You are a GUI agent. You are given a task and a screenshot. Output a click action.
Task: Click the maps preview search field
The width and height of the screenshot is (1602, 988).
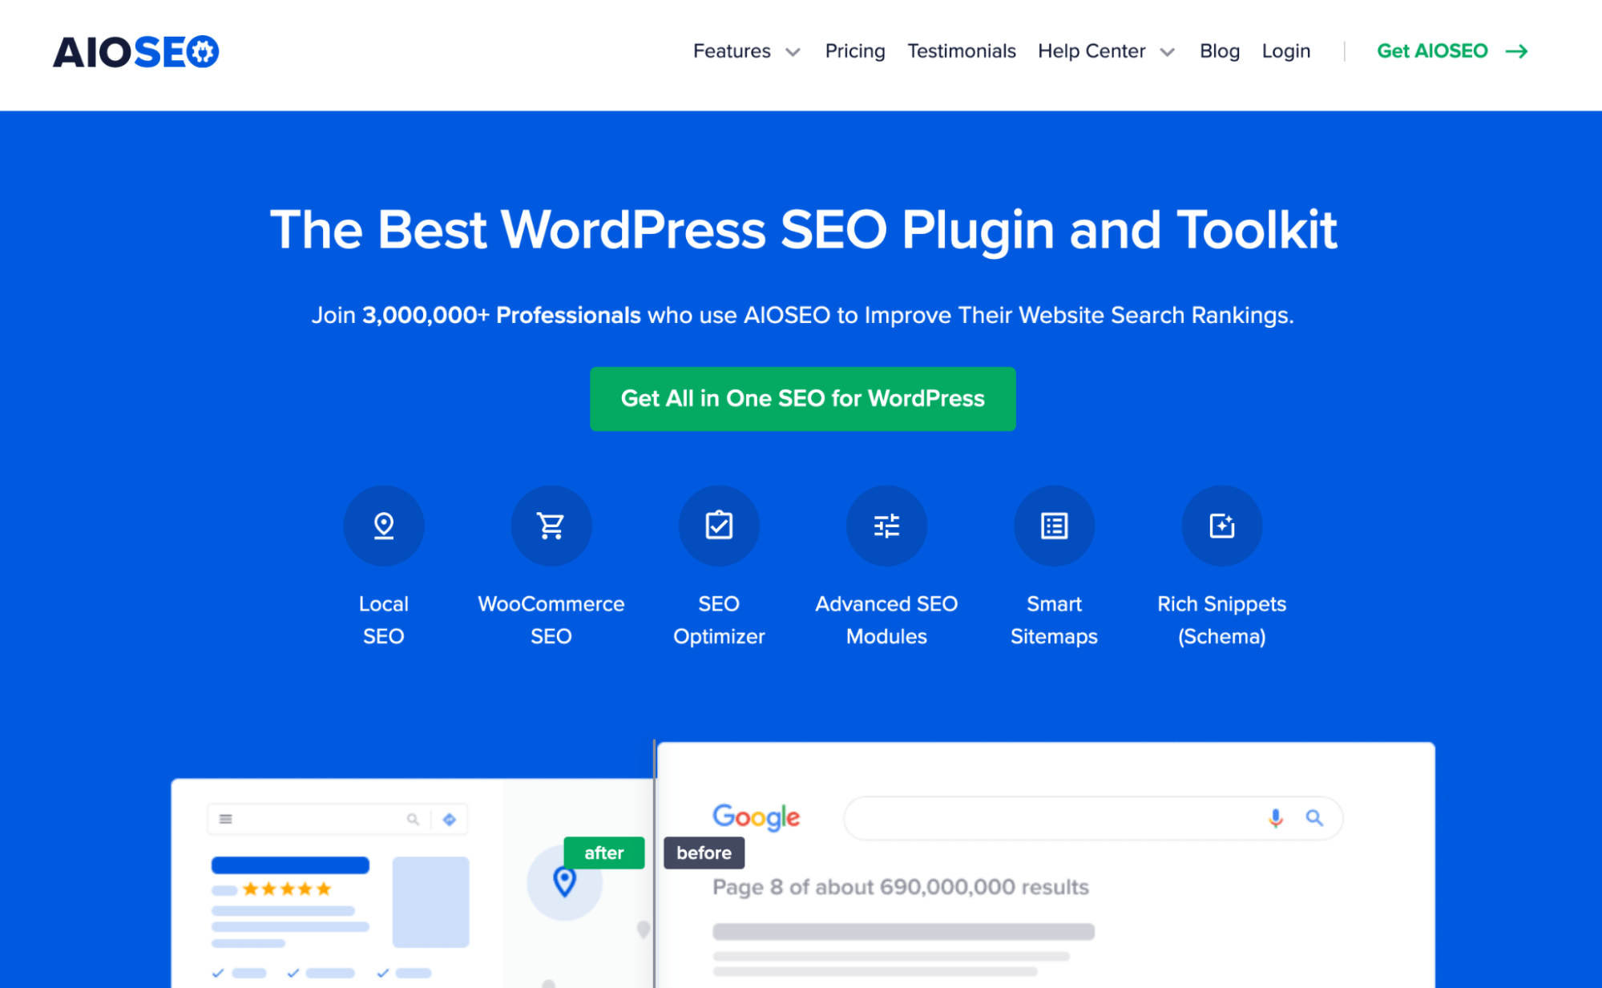click(x=337, y=819)
